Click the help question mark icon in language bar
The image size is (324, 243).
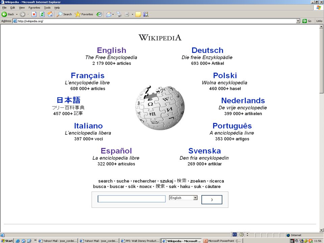[242, 235]
